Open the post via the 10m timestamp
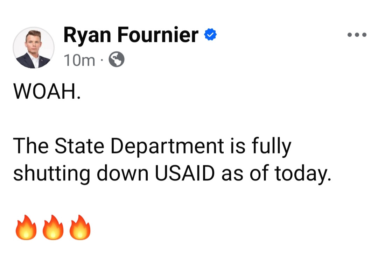The height and width of the screenshot is (258, 378). point(79,60)
